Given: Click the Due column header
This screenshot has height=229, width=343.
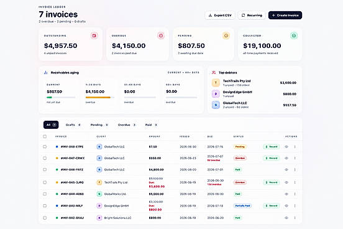Looking at the screenshot, I should point(210,136).
